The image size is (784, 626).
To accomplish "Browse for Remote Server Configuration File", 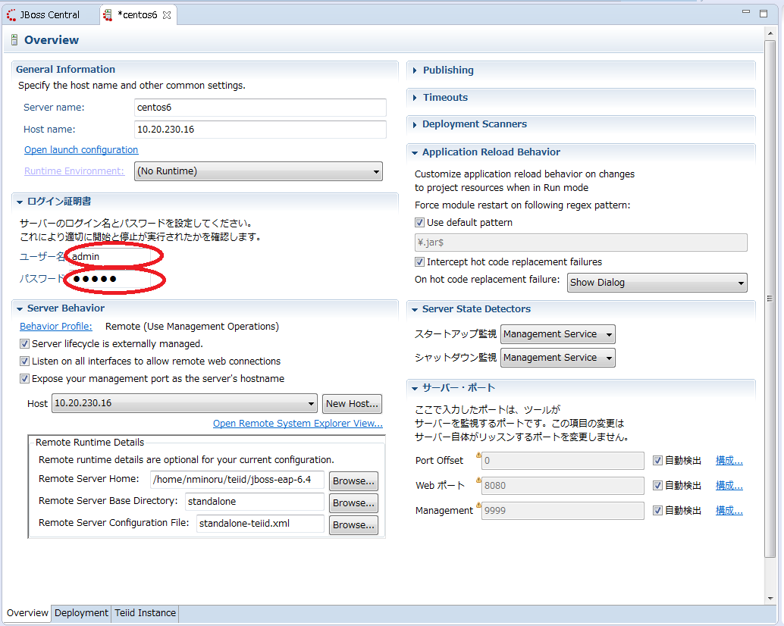I will pyautogui.click(x=353, y=525).
